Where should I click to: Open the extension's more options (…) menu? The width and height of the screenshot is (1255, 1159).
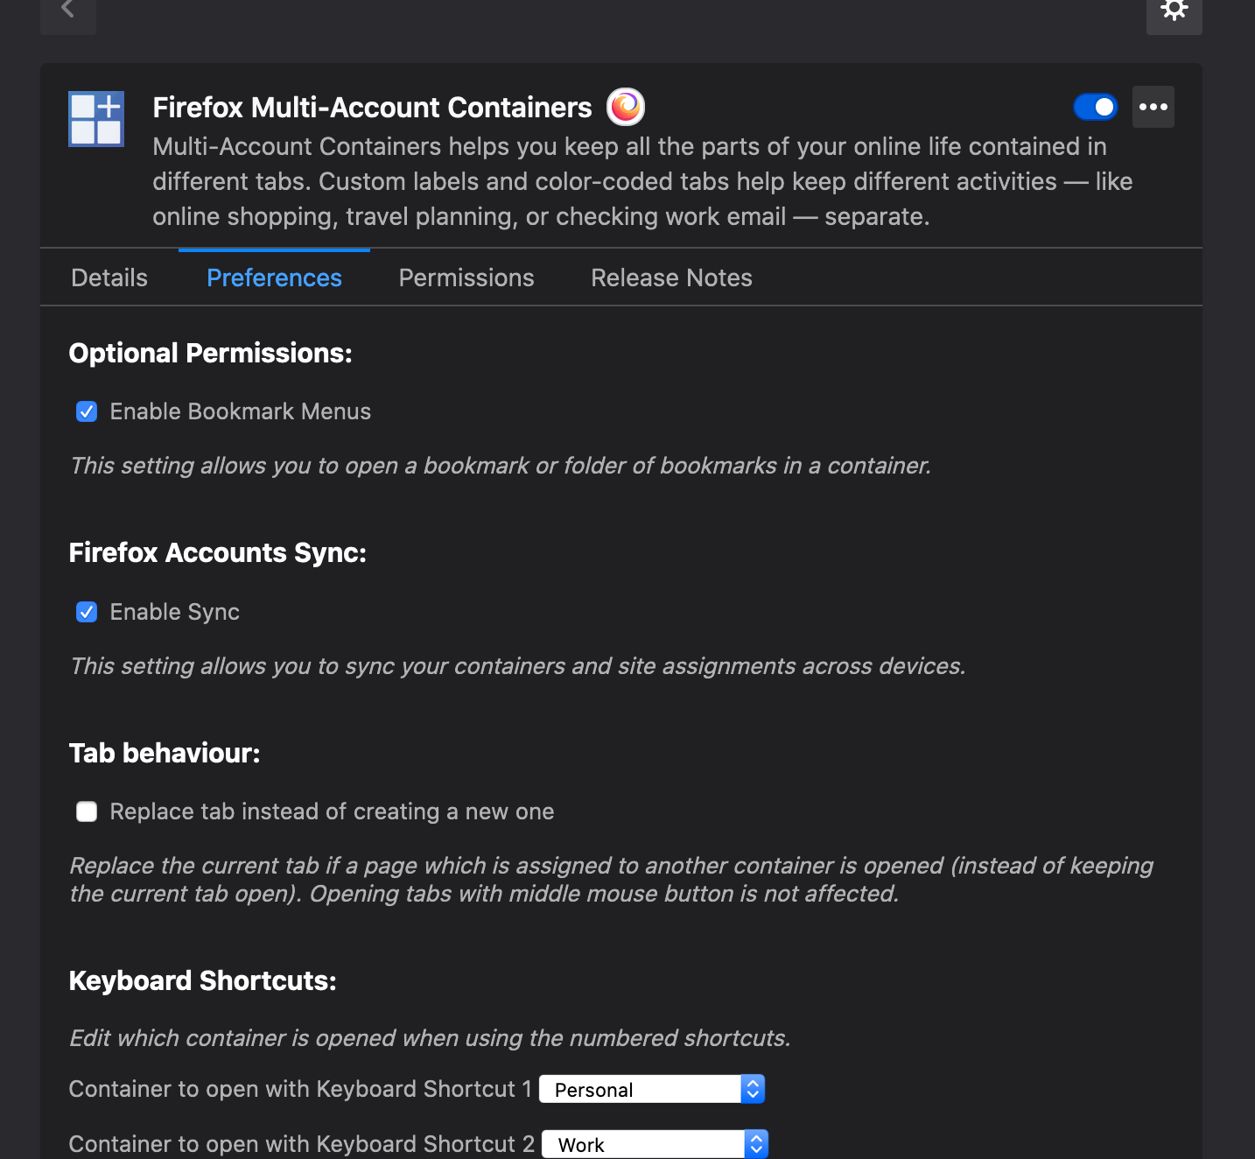tap(1153, 107)
